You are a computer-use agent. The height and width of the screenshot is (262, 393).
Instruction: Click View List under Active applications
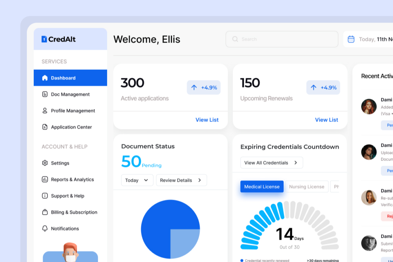[x=207, y=120]
